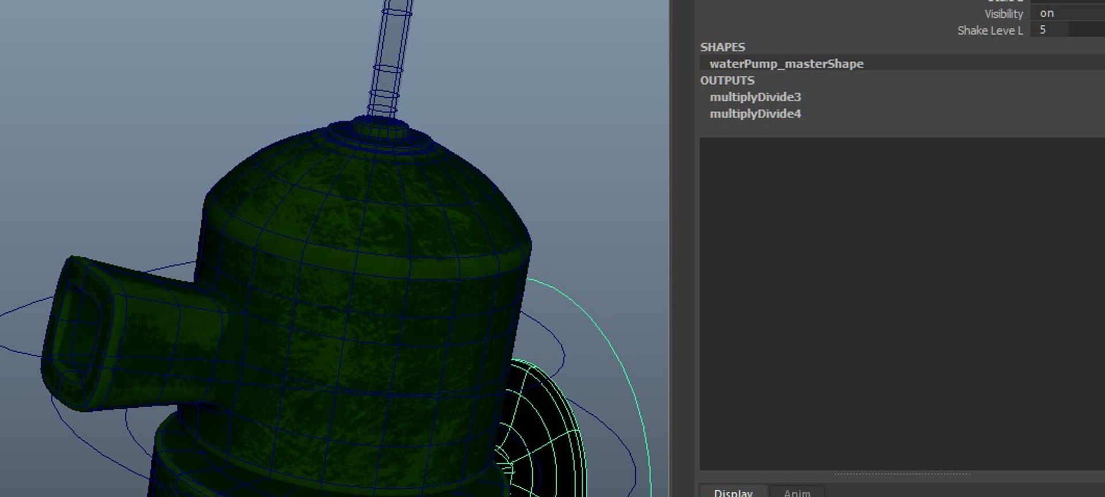Viewport: 1105px width, 497px height.
Task: Click the OUTPUTS section header
Action: (727, 81)
